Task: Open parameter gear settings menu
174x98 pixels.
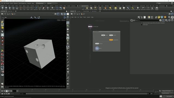Action: pos(160,20)
